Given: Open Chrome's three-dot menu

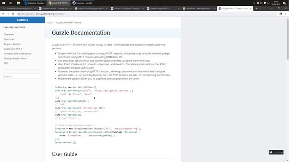Looking at the screenshot, I should (286, 14).
